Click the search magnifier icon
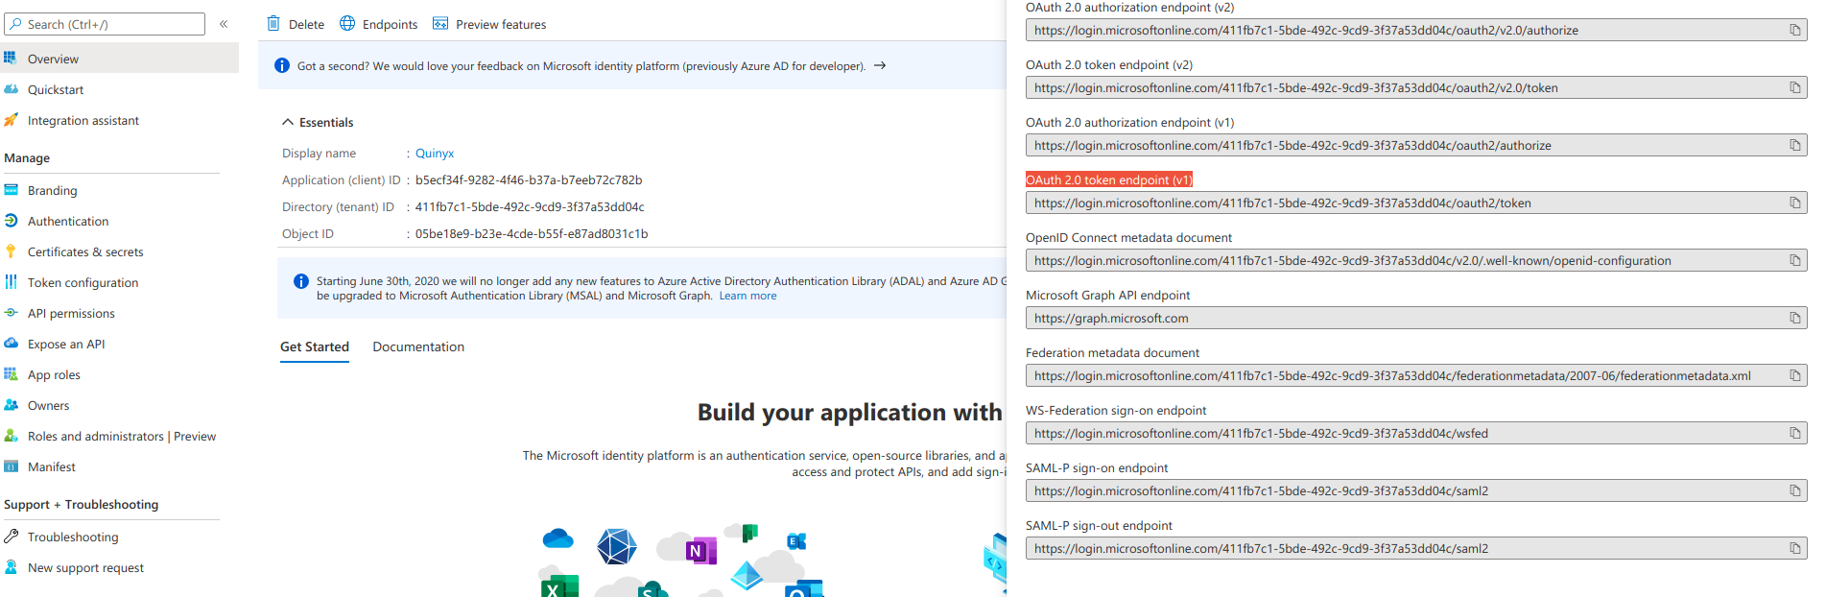Viewport: 1826px width, 597px height. click(x=15, y=24)
